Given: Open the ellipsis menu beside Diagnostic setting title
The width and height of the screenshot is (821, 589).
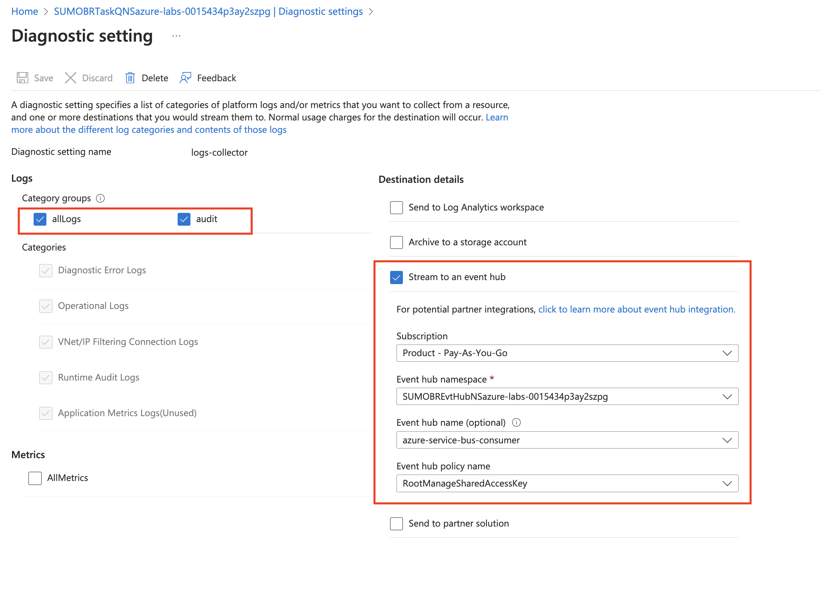Looking at the screenshot, I should tap(176, 36).
